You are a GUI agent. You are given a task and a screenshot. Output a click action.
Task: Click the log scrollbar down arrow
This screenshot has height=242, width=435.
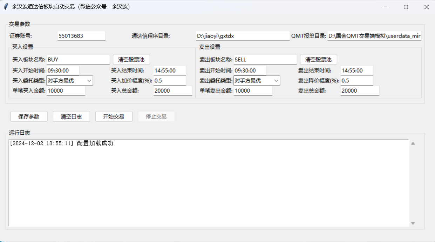click(x=413, y=223)
